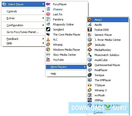Select the FoxyPlayer label

[60, 4]
